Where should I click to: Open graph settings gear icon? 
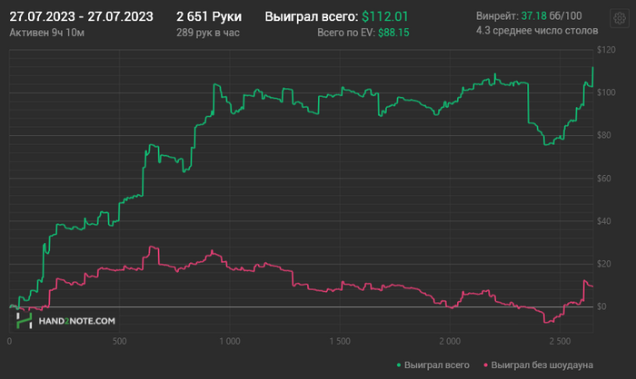[x=620, y=18]
